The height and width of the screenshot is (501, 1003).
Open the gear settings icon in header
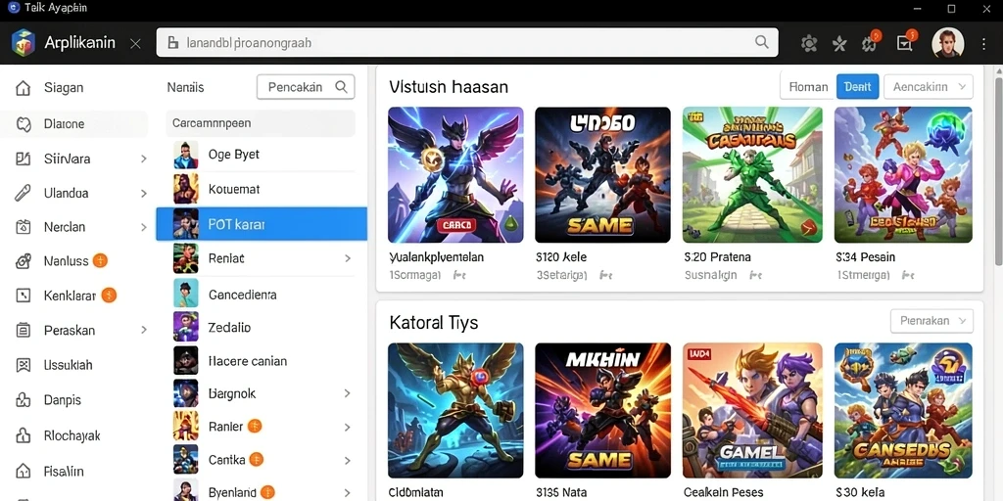pos(809,43)
